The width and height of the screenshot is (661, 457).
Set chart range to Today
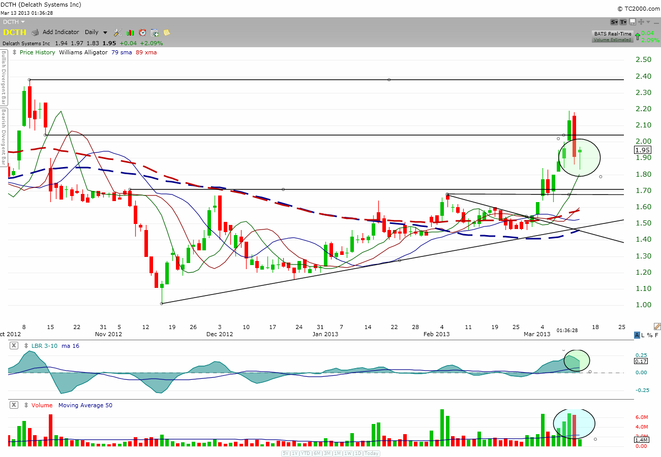(372, 453)
